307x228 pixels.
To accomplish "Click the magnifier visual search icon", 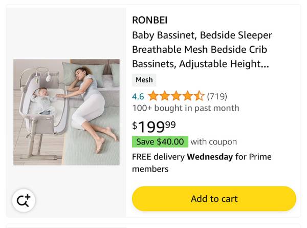I will tap(23, 201).
